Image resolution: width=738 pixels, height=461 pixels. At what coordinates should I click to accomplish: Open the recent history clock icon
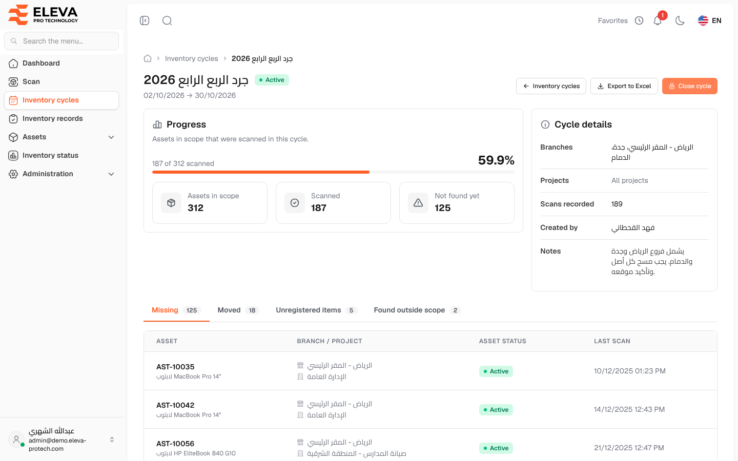pyautogui.click(x=639, y=20)
